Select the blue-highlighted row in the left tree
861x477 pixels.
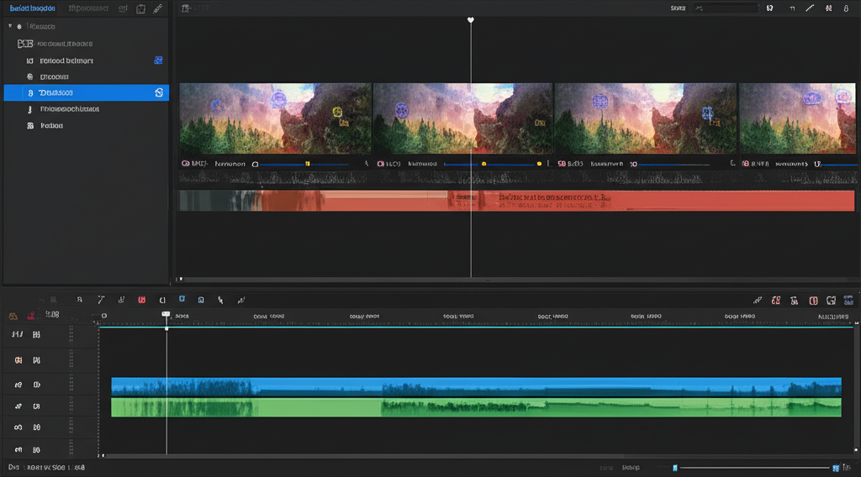[x=87, y=92]
